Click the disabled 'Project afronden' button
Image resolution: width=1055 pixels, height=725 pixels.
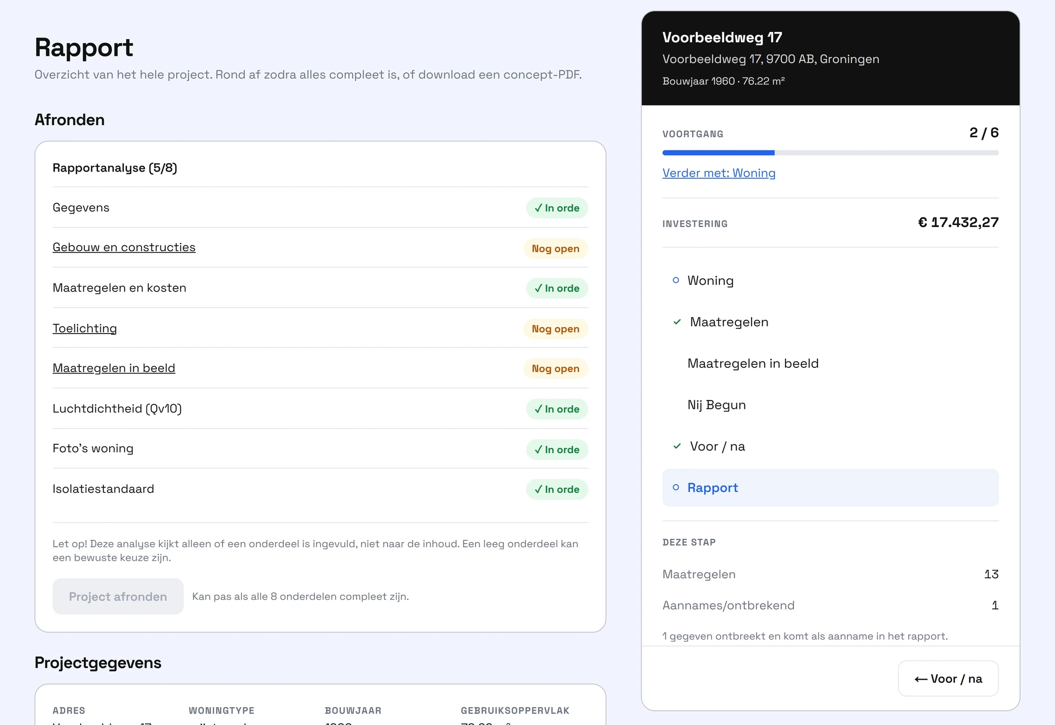pyautogui.click(x=118, y=596)
